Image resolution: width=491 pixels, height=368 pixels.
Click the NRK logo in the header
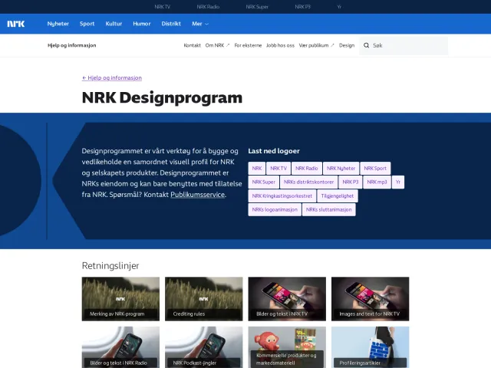coord(16,24)
